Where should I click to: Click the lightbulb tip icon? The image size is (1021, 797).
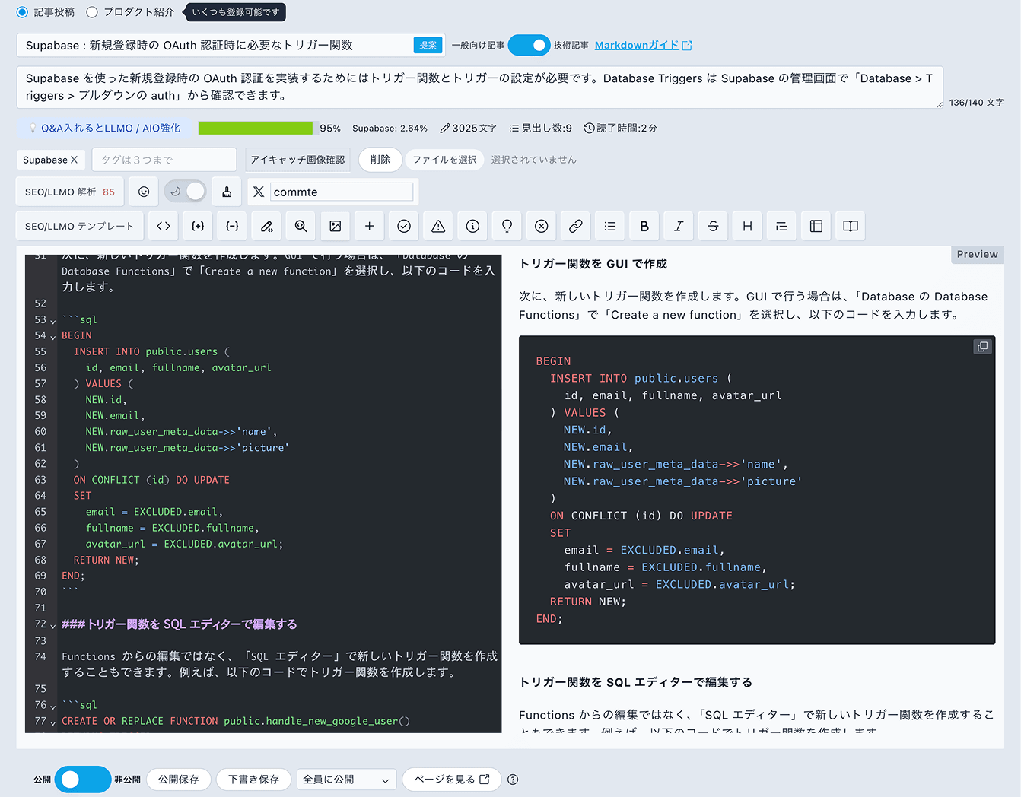[507, 226]
